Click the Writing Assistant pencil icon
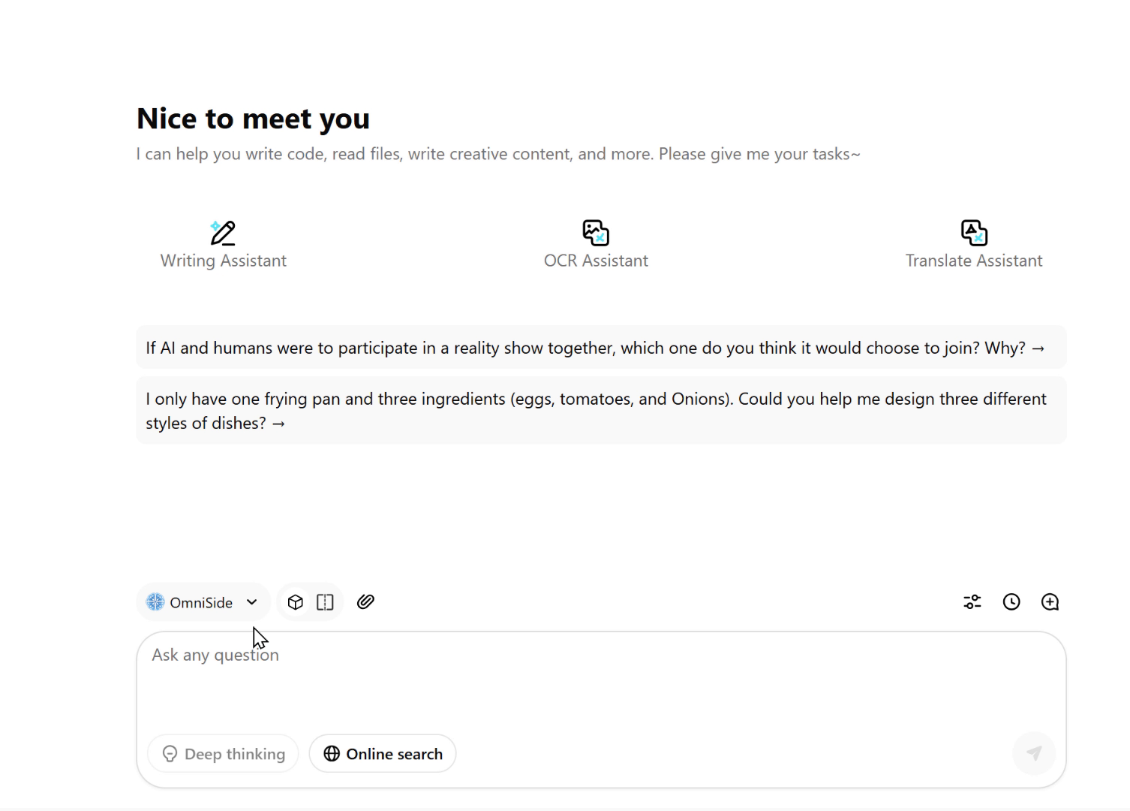Image resolution: width=1130 pixels, height=811 pixels. tap(223, 233)
